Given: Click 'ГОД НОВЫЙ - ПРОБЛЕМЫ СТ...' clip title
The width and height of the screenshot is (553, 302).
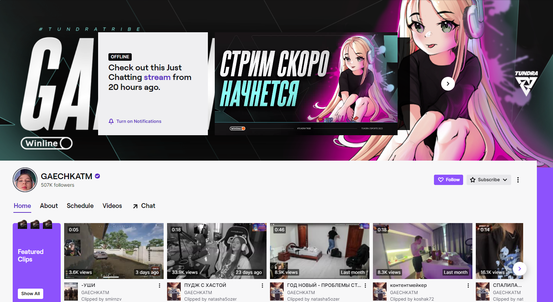Looking at the screenshot, I should pos(324,285).
